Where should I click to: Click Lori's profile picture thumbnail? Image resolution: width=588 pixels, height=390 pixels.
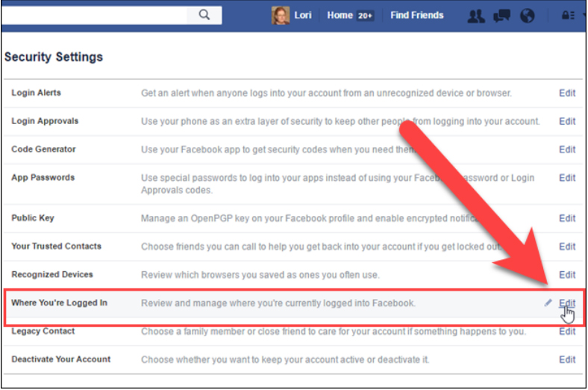(x=281, y=16)
